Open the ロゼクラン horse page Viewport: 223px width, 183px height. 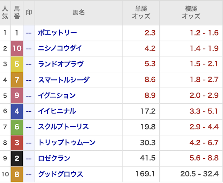pyautogui.click(x=54, y=158)
